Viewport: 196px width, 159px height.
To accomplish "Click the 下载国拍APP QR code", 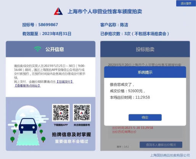I will tap(61, 112).
